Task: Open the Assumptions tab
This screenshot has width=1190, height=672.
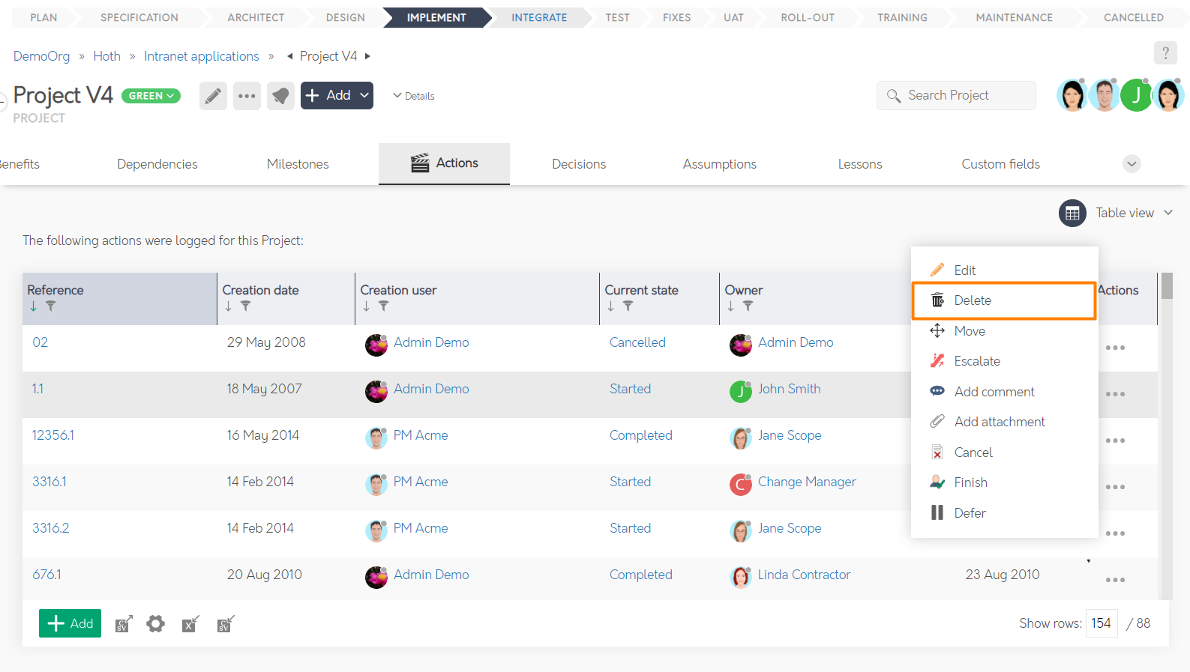Action: pyautogui.click(x=720, y=164)
